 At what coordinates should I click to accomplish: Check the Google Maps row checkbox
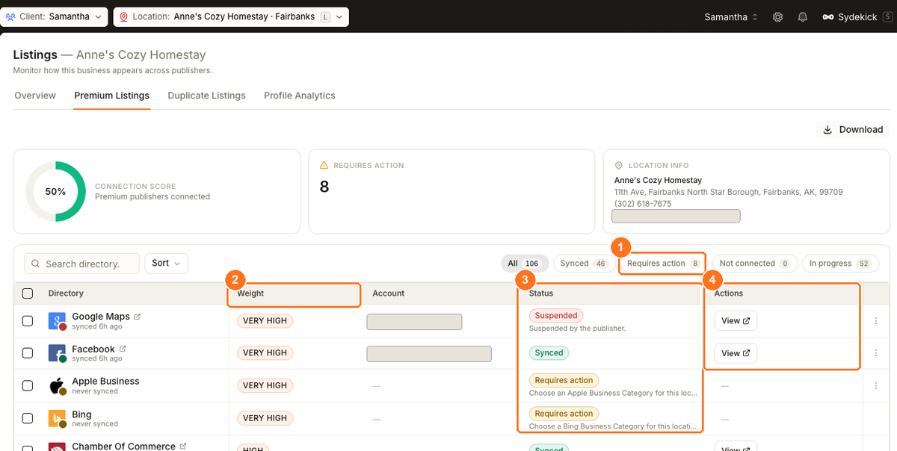28,321
